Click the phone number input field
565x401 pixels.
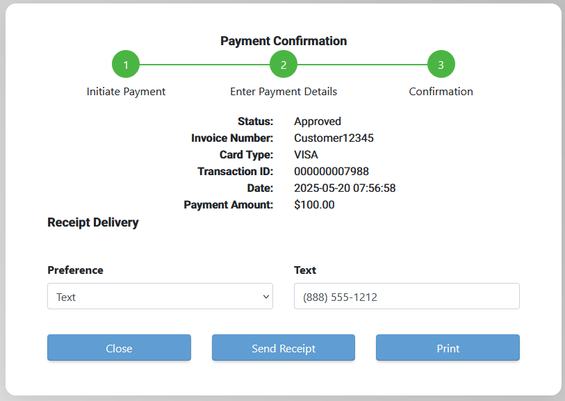407,296
